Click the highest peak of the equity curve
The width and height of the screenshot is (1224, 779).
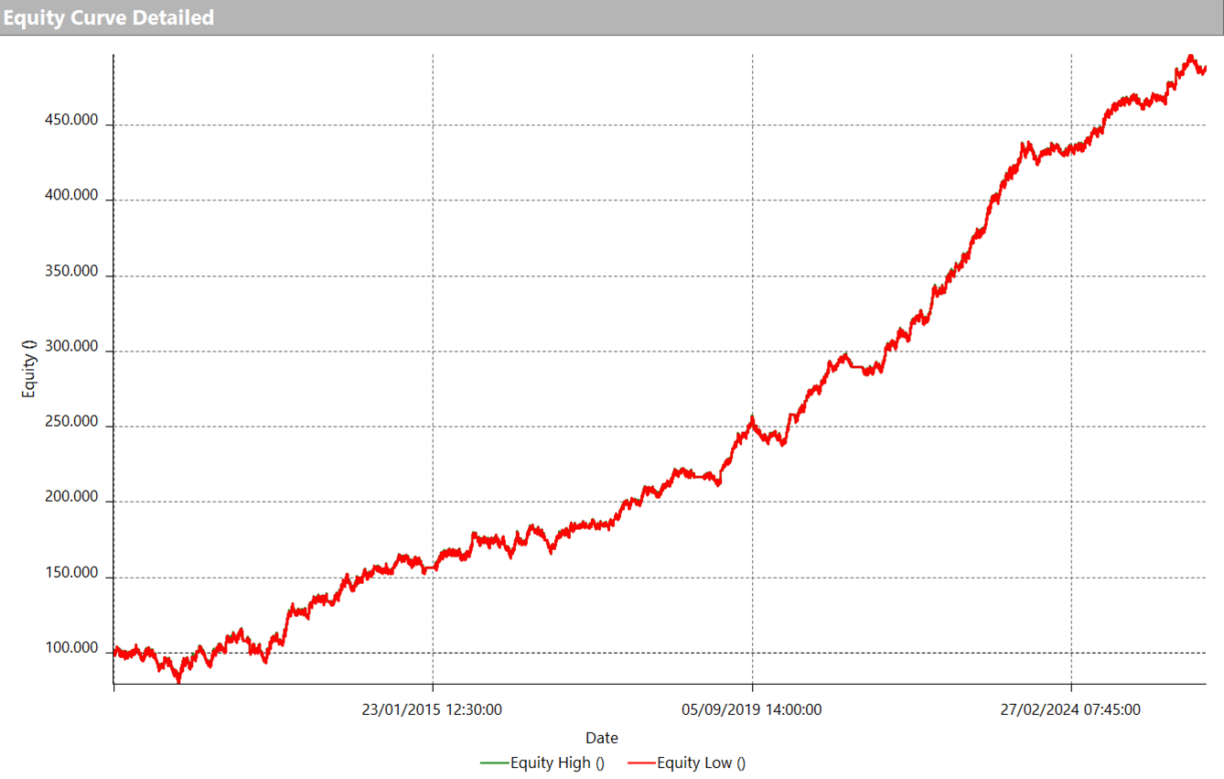click(1190, 56)
